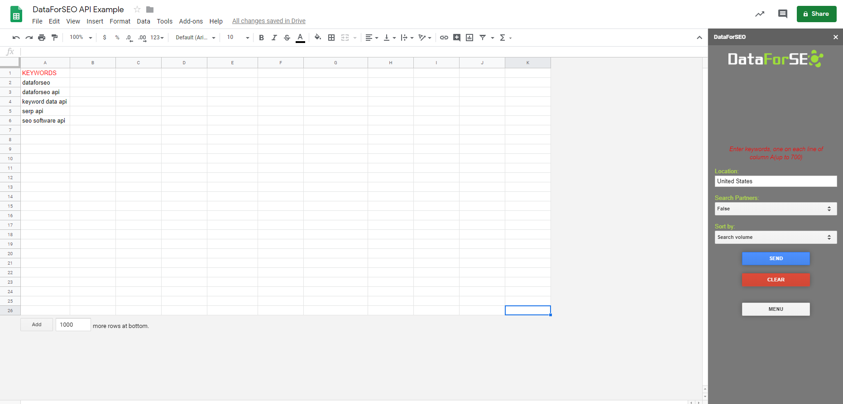Click the Undo icon
Image resolution: width=843 pixels, height=404 pixels.
[x=16, y=38]
